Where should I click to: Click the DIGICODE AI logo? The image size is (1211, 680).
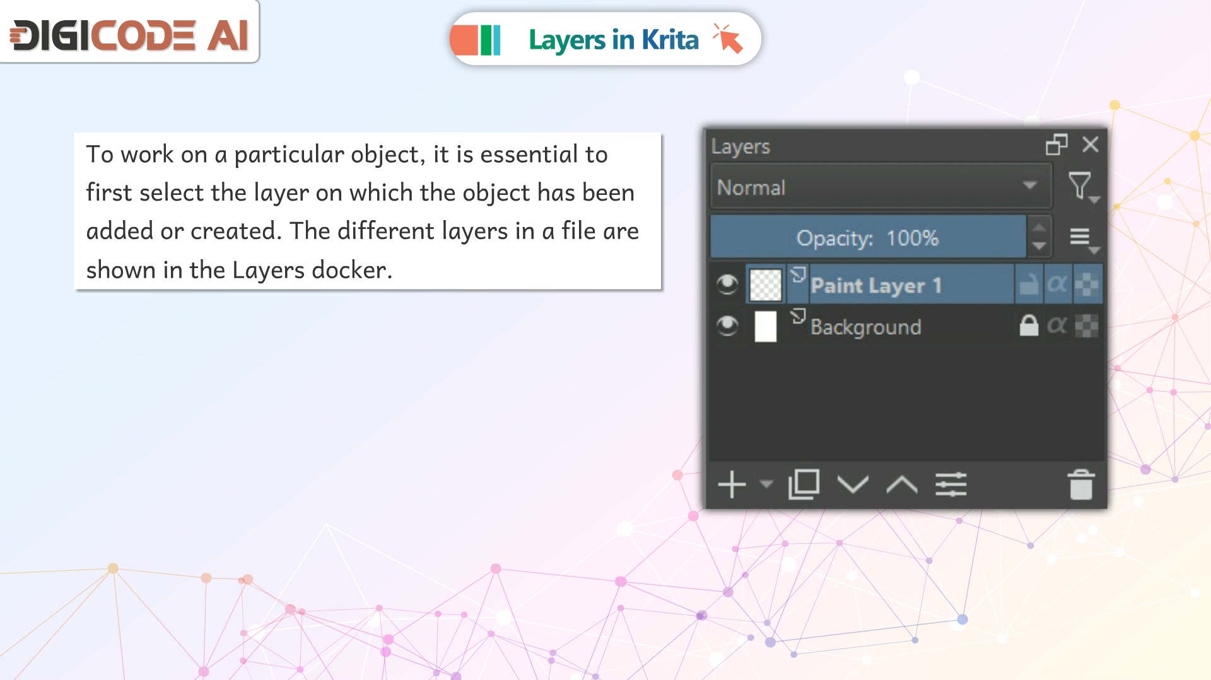pos(129,35)
